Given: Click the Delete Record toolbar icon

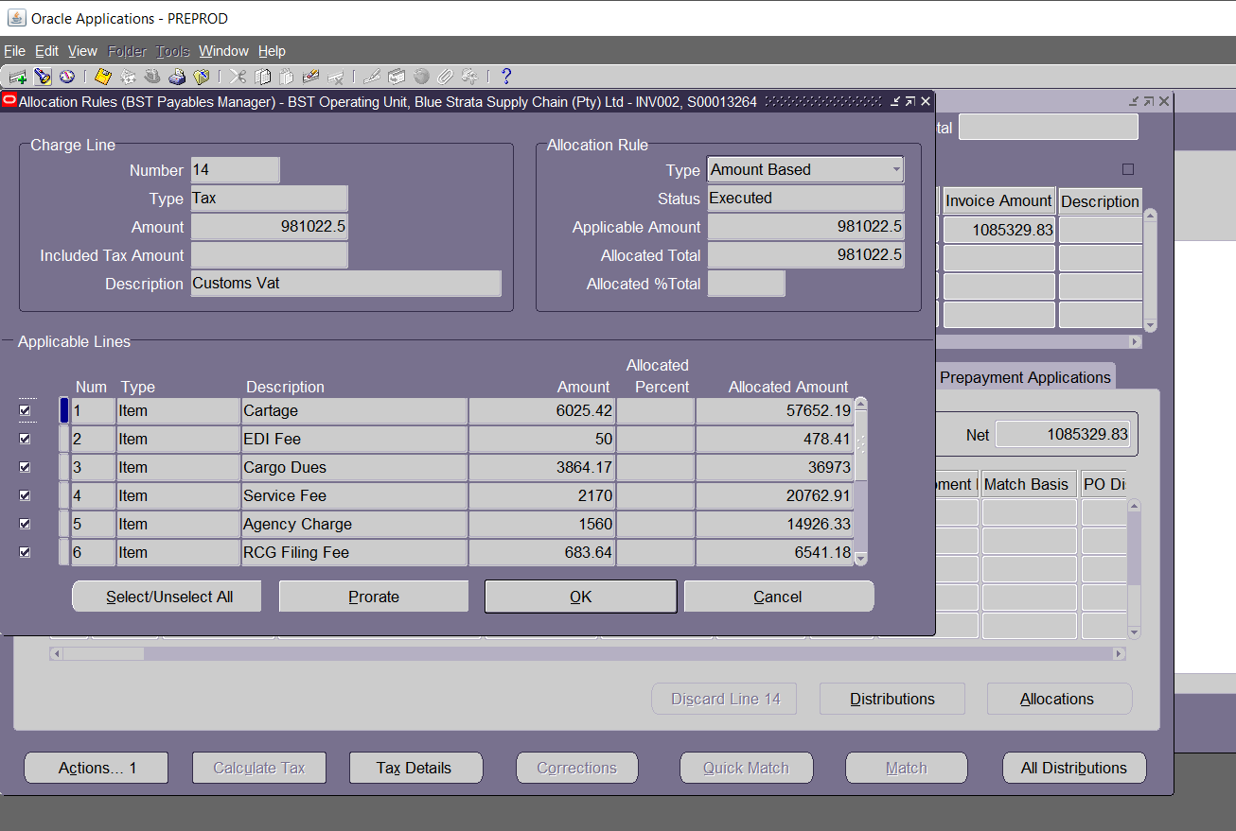Looking at the screenshot, I should click(335, 77).
